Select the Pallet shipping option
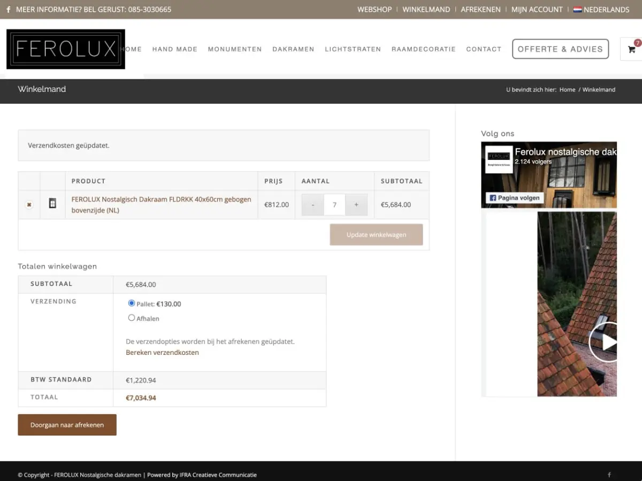 [132, 303]
